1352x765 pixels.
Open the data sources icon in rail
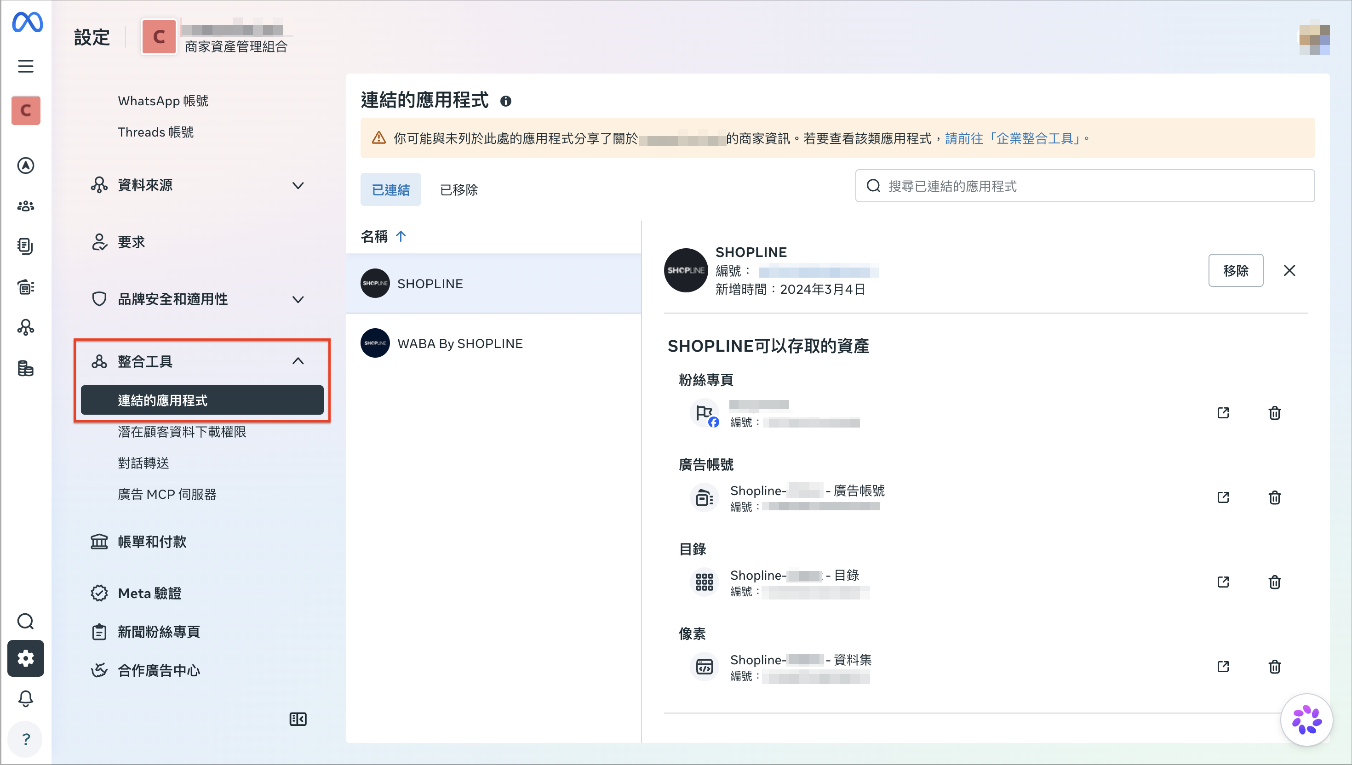(26, 327)
